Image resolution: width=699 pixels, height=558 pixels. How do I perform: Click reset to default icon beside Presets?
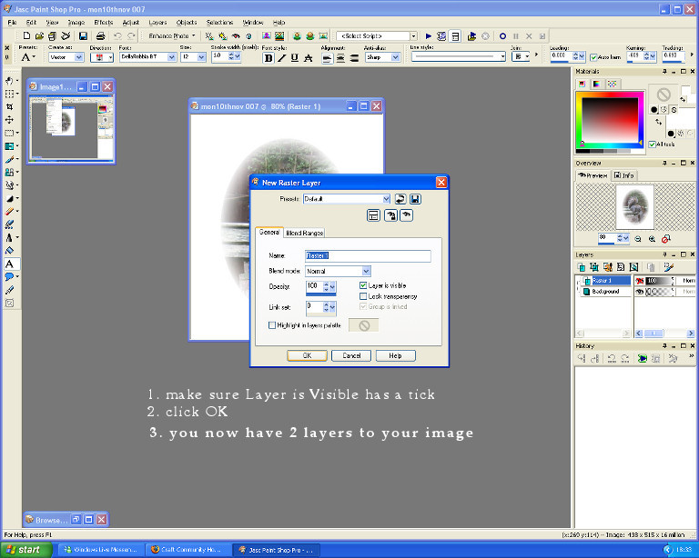point(400,199)
